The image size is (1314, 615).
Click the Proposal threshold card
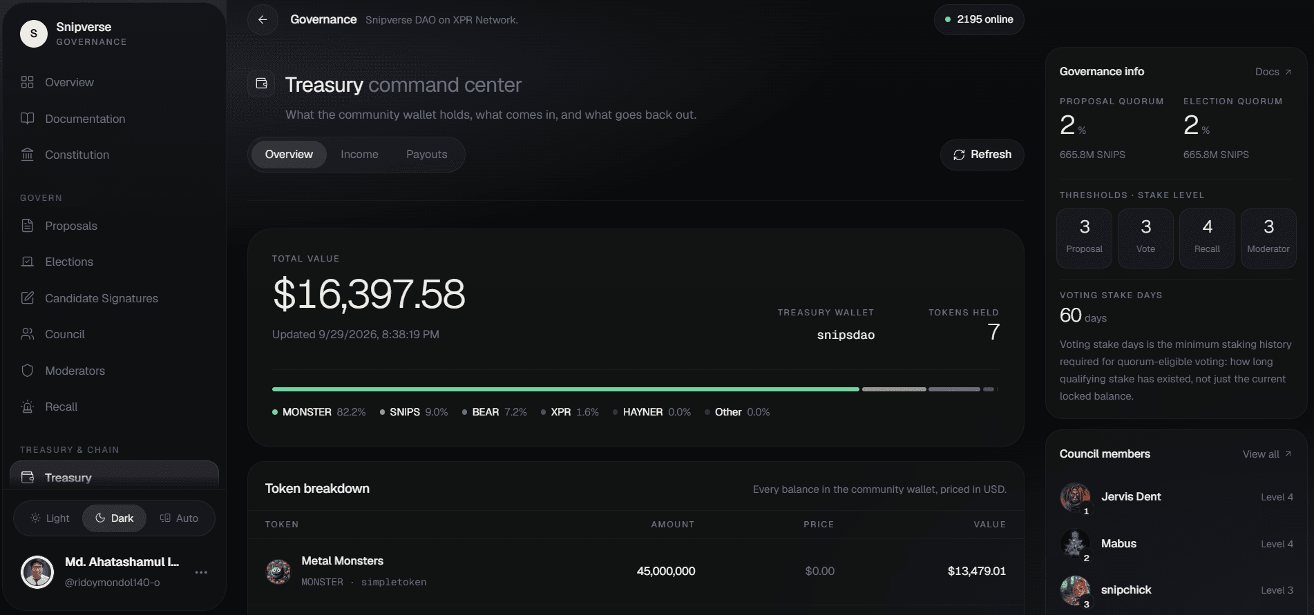1084,238
